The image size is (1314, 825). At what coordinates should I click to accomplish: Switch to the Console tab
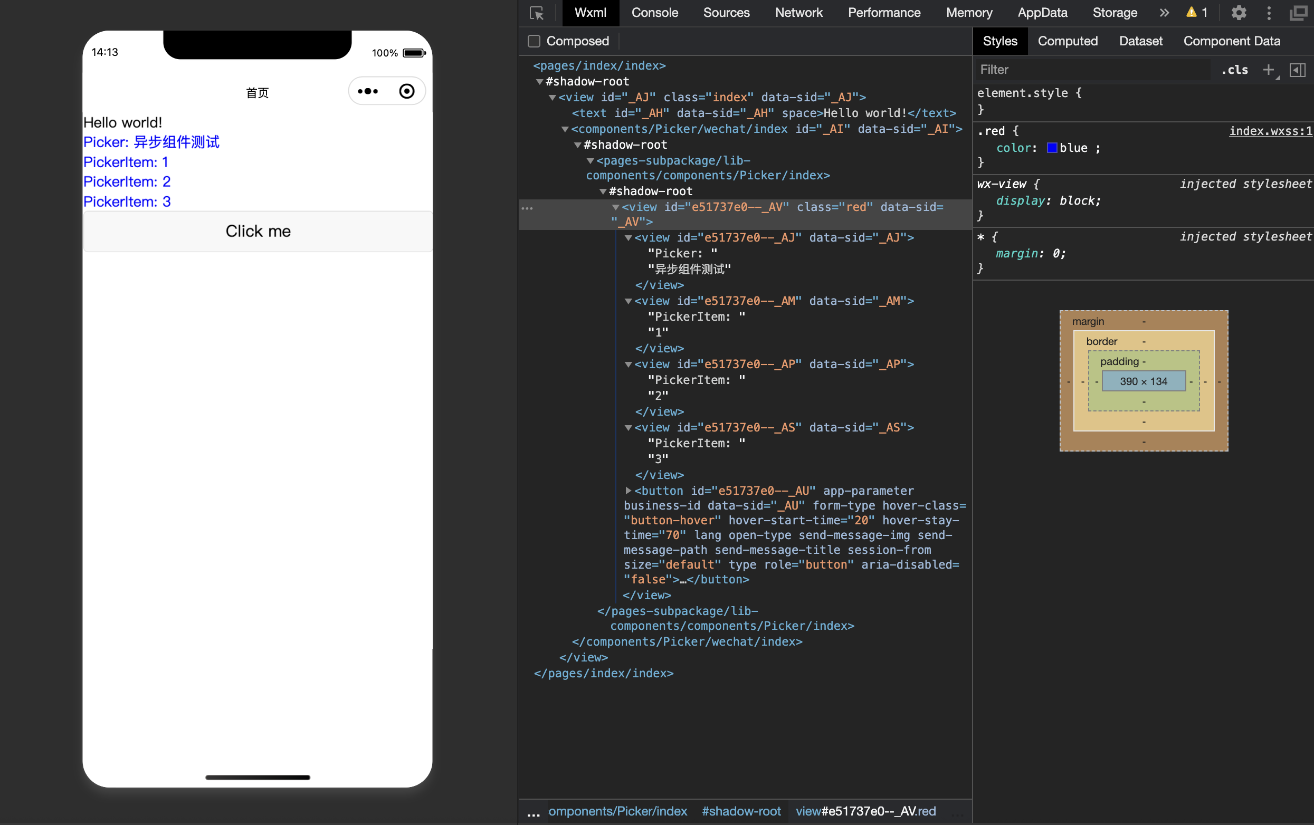click(654, 13)
